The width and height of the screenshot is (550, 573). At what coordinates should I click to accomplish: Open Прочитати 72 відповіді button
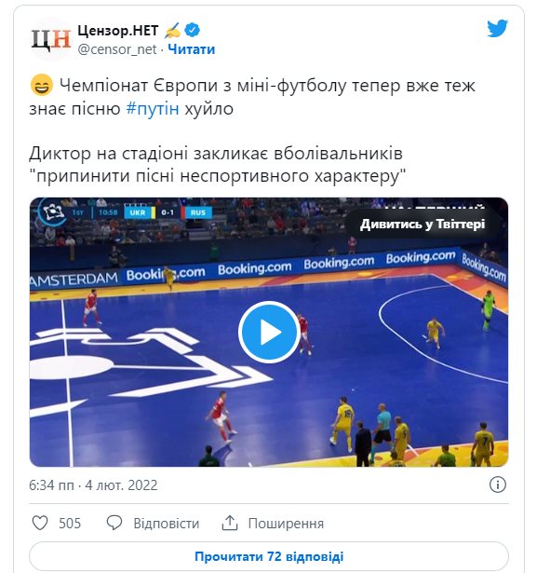(269, 556)
